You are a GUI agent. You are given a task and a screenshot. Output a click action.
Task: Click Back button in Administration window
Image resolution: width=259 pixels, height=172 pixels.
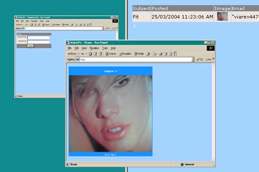pos(19,25)
